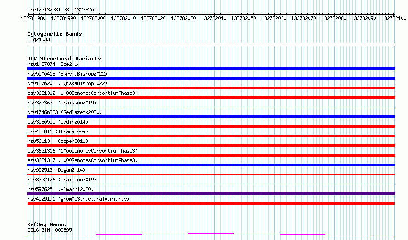Screen dimensions: 408x240
Task: Click the red bar under nsv455811
Action: click(x=211, y=136)
